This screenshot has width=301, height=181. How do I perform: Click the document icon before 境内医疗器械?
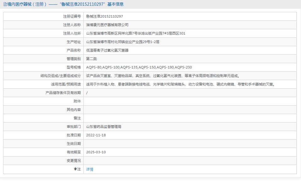(x=5, y=4)
